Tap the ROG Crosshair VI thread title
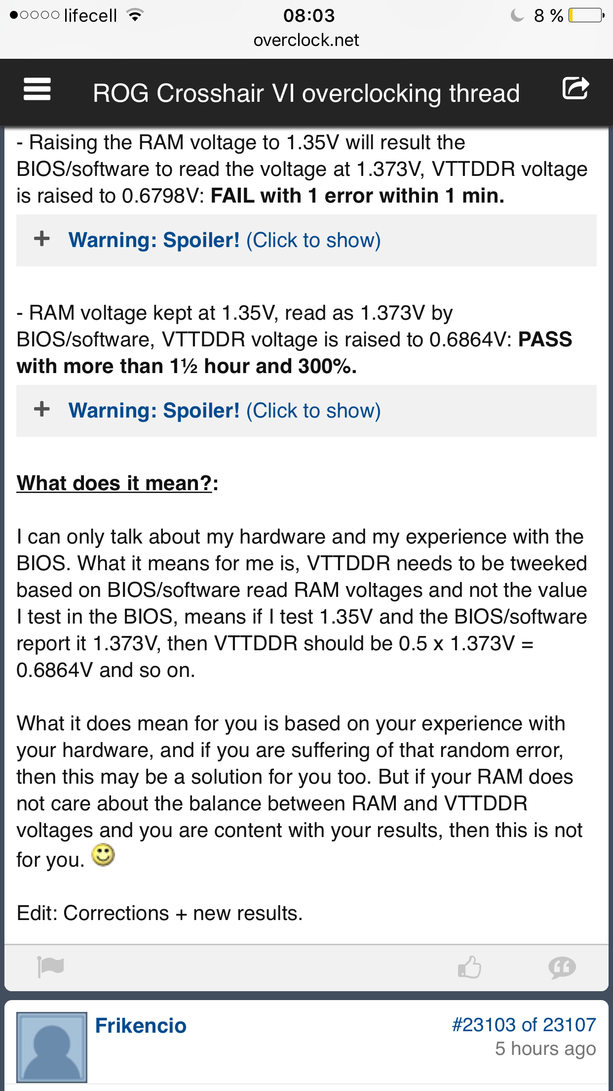Image resolution: width=613 pixels, height=1091 pixels. pos(306,93)
